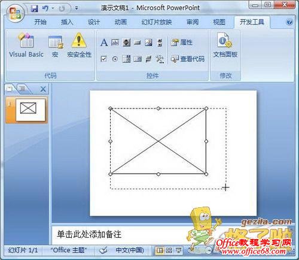Viewport: 299px width, 260px height.
Task: Select the 开发工具 tab
Action: [x=252, y=22]
